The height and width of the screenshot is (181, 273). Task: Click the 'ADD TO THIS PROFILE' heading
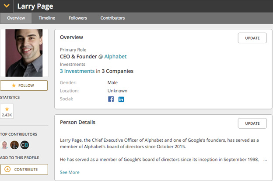(x=20, y=158)
